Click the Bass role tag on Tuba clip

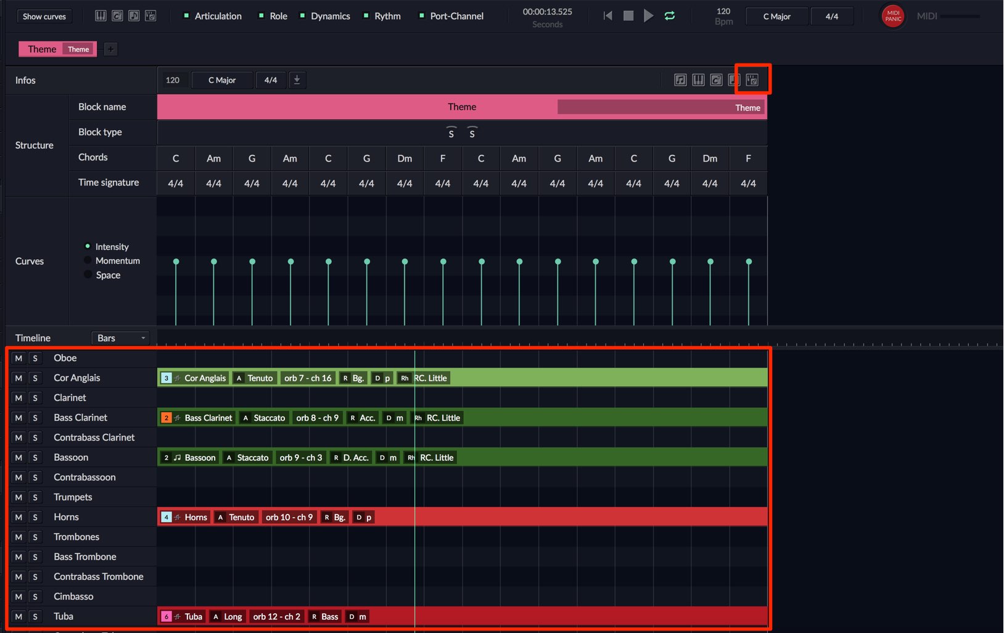[x=324, y=616]
